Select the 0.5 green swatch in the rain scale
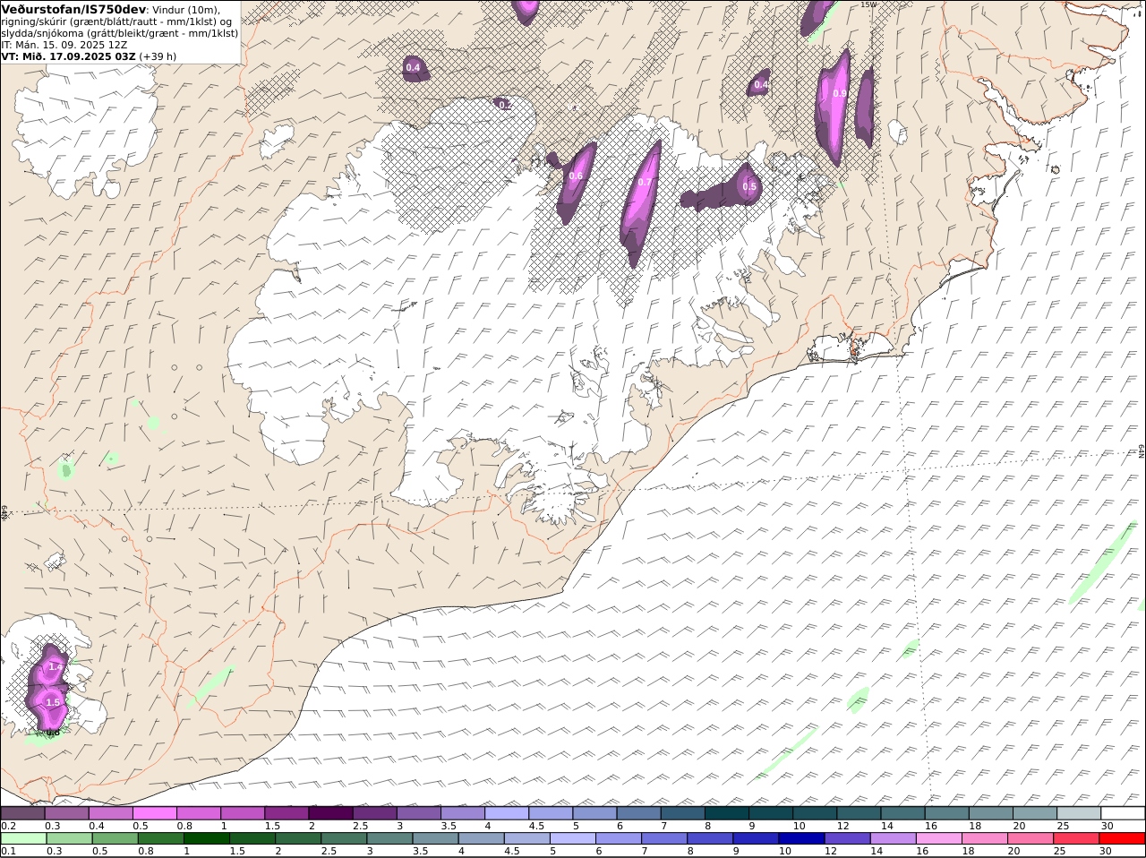This screenshot has width=1146, height=858. pyautogui.click(x=115, y=838)
